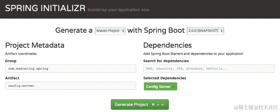Select the Config Server dependency tag text
280x112 pixels.
158,87
